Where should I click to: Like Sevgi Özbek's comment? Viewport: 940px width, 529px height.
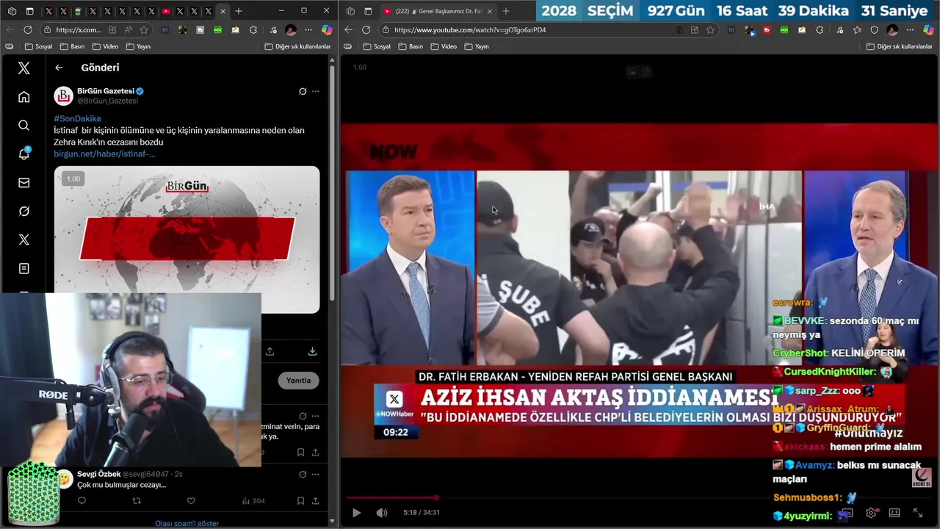tap(191, 500)
